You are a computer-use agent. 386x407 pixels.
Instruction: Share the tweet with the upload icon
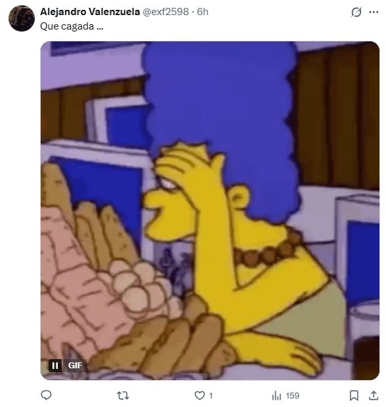[x=374, y=395]
